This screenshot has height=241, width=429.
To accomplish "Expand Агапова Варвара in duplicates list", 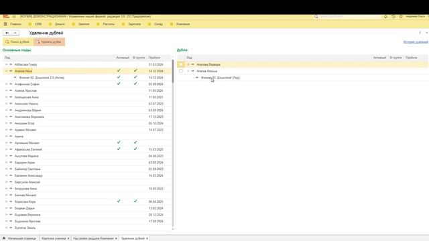I will coord(188,64).
